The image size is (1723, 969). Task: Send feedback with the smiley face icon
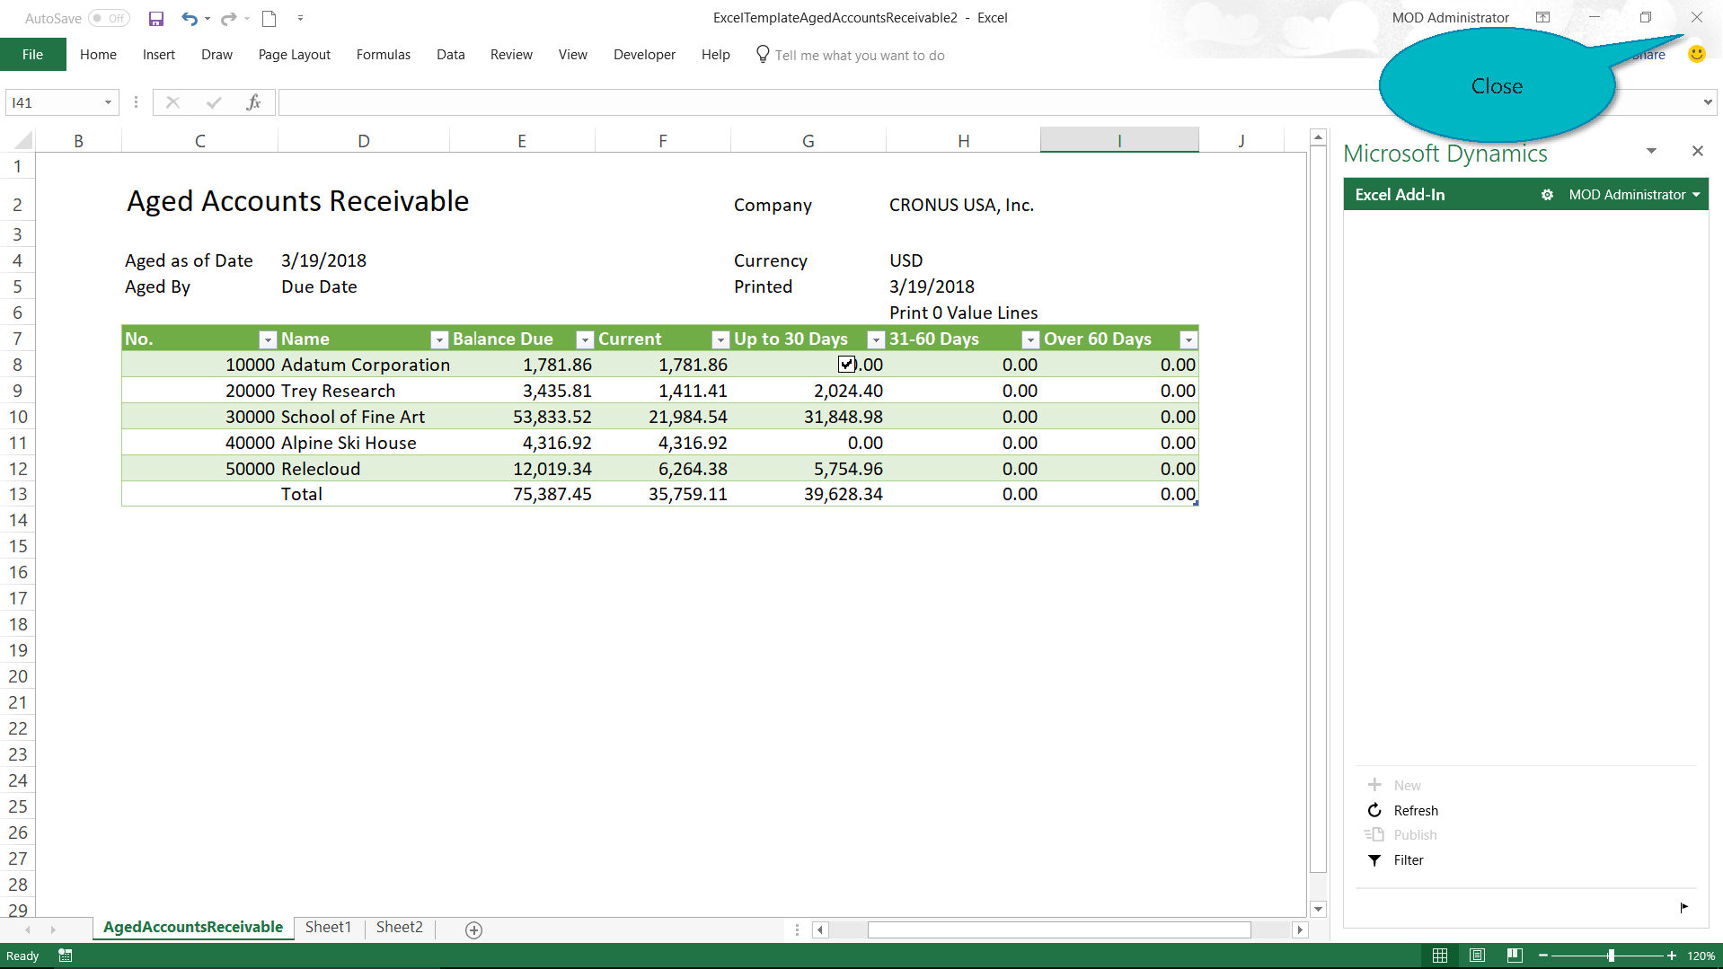tap(1696, 54)
